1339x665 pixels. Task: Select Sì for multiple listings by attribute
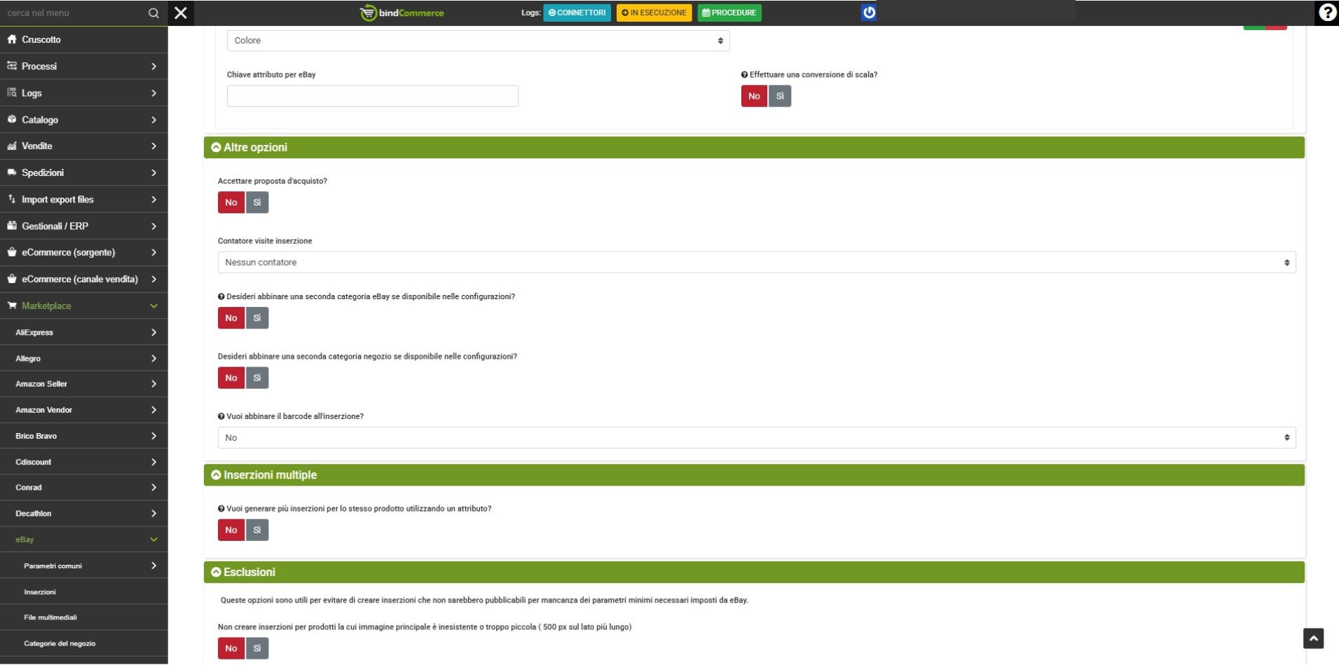(x=257, y=530)
